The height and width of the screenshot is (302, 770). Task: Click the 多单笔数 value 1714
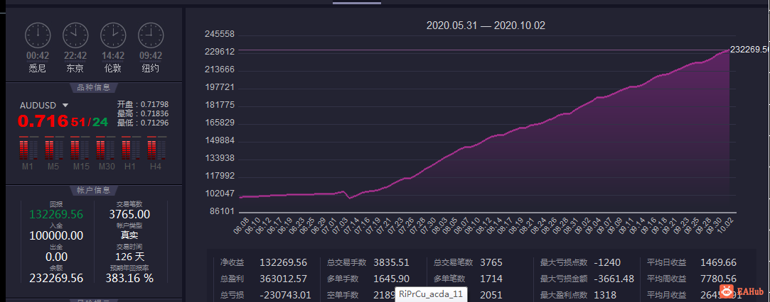[x=491, y=279]
